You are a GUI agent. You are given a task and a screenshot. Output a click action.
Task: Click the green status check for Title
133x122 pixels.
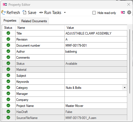8,33
